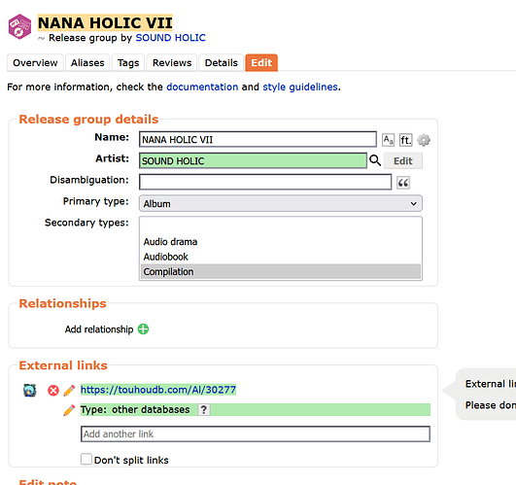Remove the touhoudb link with red X
Screen dimensions: 516x485
click(x=53, y=391)
